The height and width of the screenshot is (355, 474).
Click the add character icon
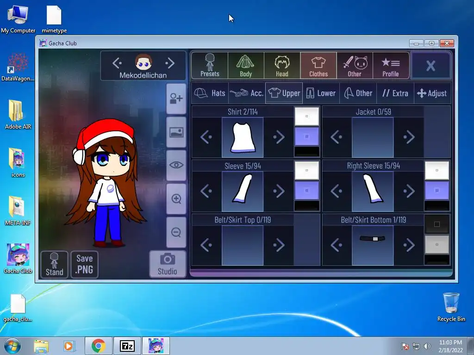click(176, 99)
